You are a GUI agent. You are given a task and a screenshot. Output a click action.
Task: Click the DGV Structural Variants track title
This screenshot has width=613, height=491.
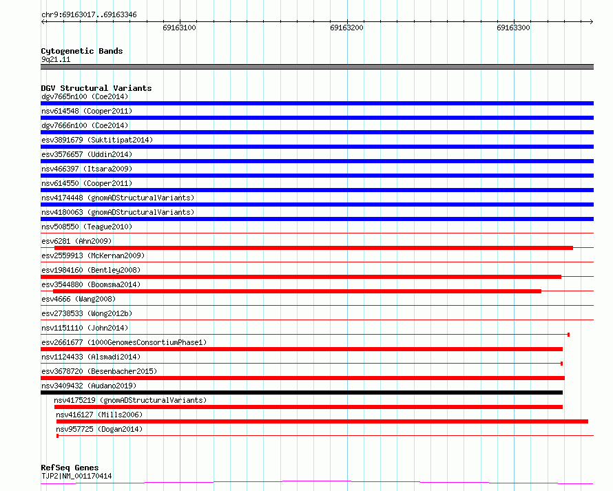coord(96,88)
